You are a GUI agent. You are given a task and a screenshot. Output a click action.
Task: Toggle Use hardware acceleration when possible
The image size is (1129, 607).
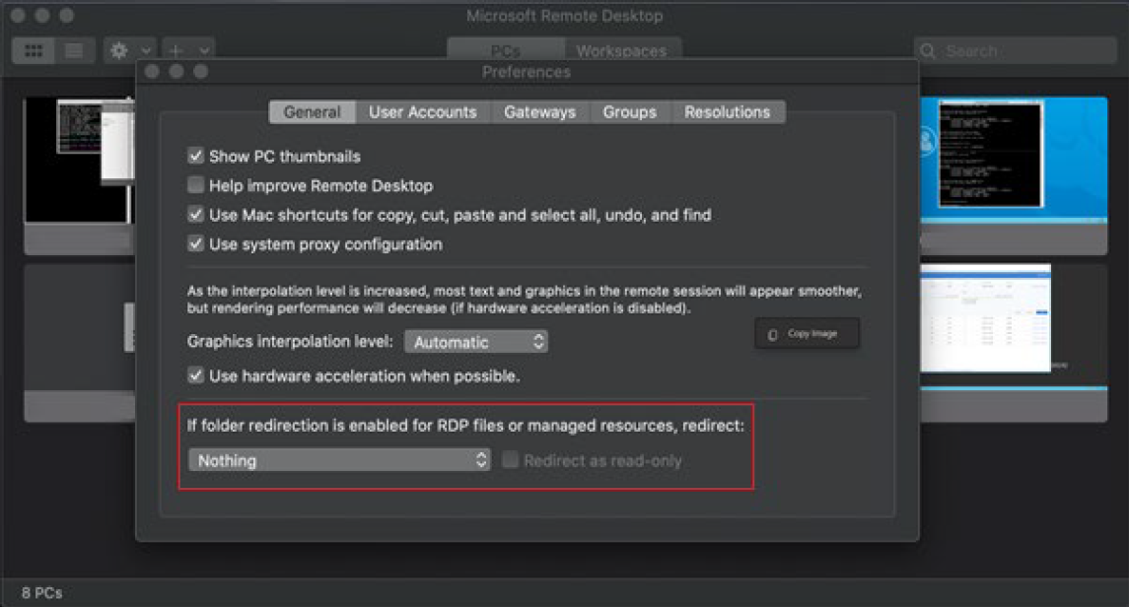click(x=195, y=375)
